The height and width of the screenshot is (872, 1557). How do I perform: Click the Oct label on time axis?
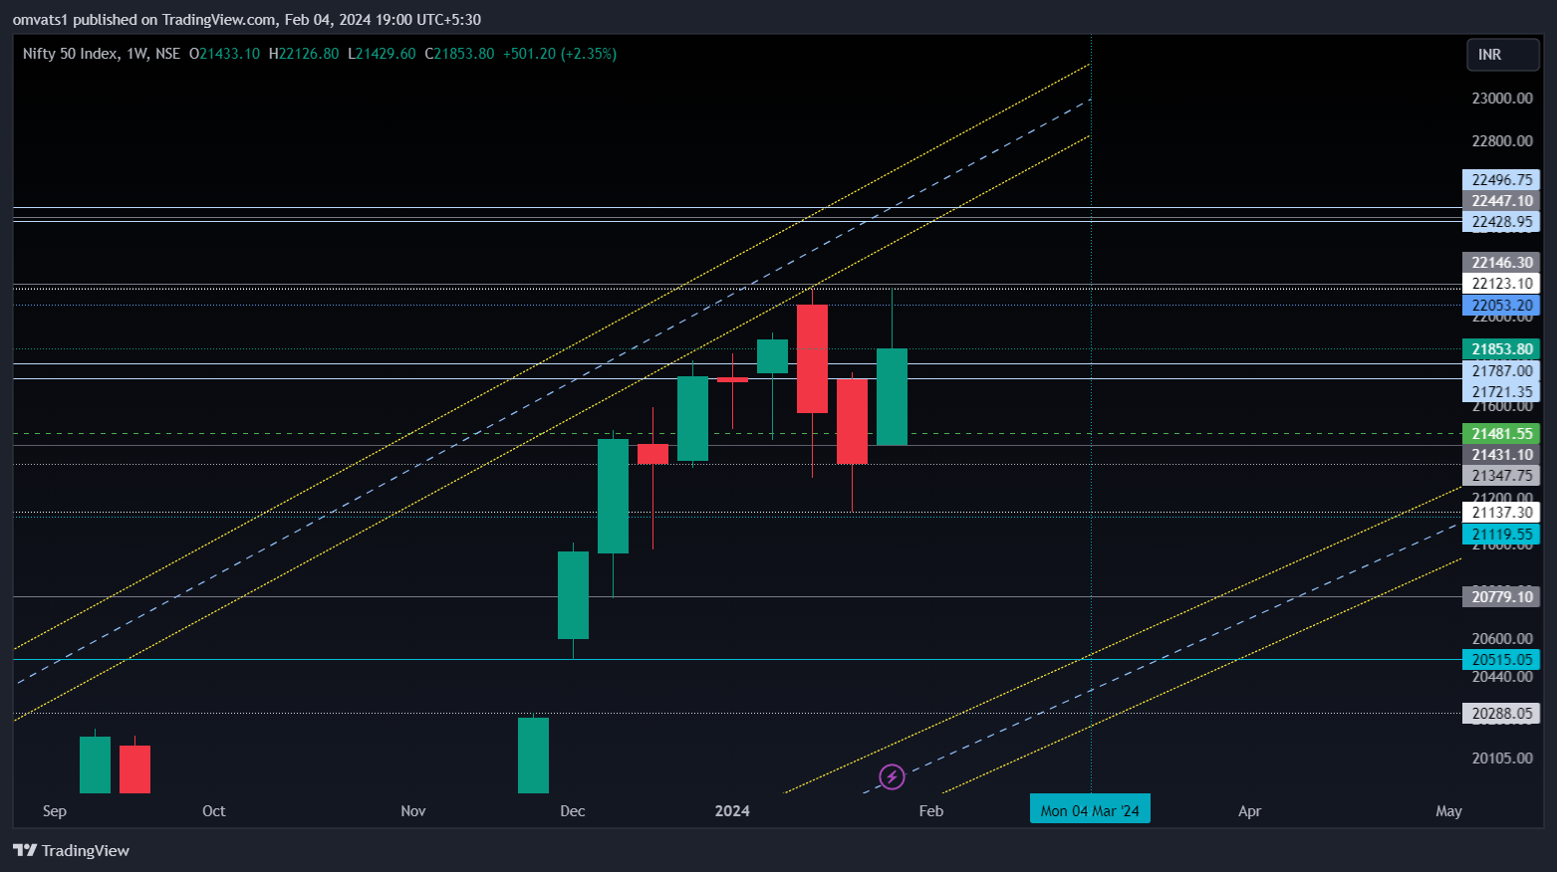tap(214, 811)
